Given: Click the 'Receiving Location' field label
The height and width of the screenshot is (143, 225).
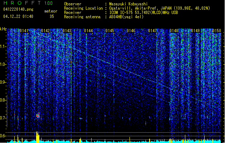Looking at the screenshot, I should click(83, 8).
